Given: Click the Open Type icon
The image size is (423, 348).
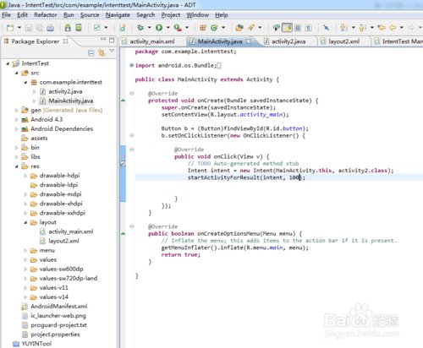Looking at the screenshot, I should (x=239, y=28).
